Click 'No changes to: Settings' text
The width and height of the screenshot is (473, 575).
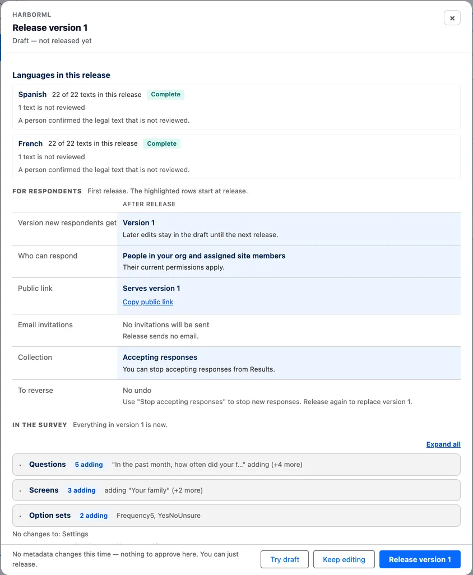point(50,534)
